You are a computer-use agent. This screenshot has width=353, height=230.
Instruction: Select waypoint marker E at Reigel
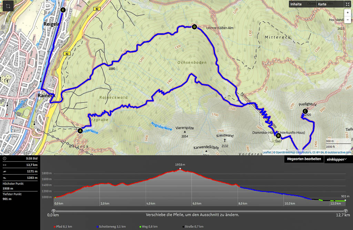click(62, 10)
